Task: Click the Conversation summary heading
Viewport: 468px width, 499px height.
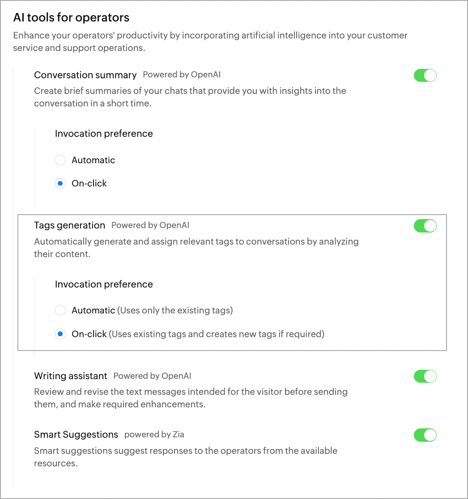Action: (85, 75)
